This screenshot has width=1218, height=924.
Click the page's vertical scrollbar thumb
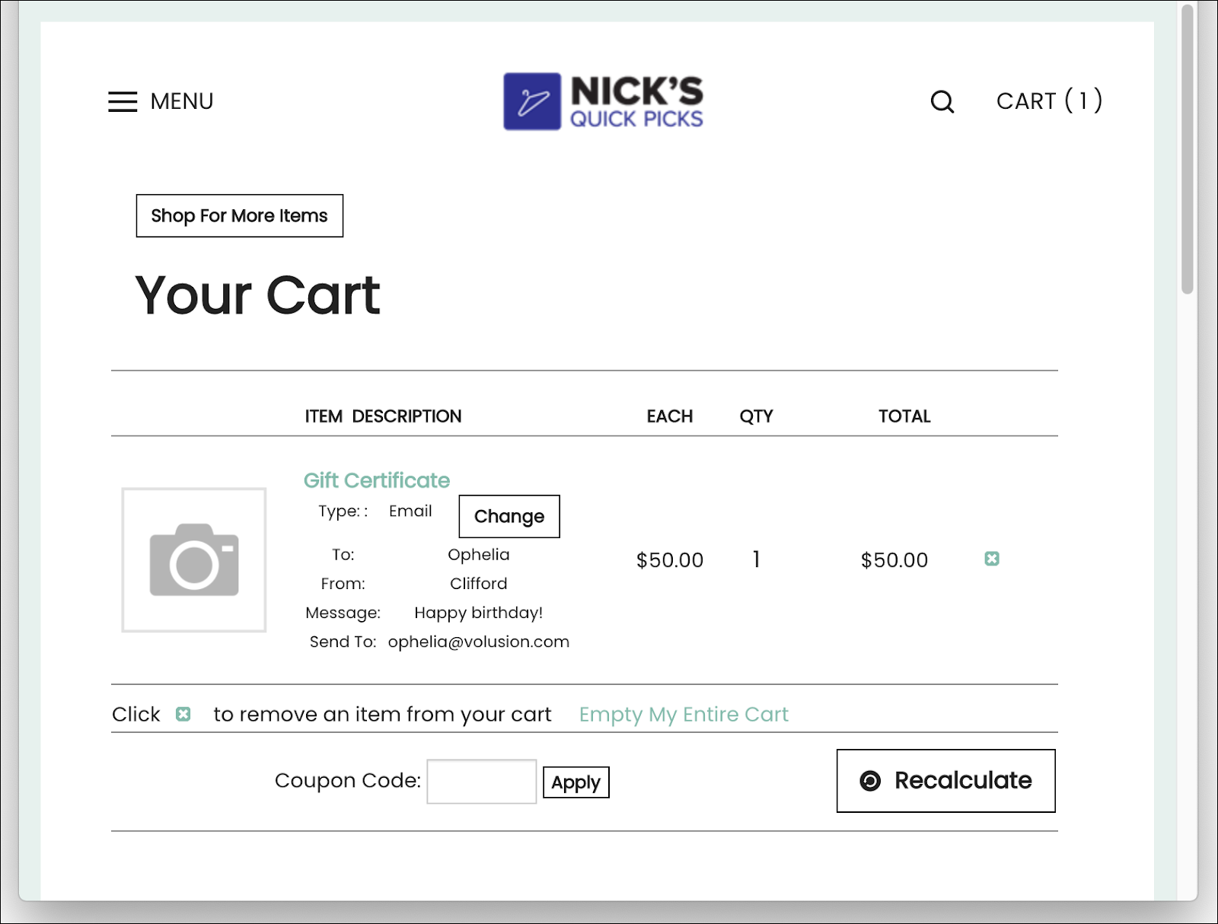coord(1187,148)
